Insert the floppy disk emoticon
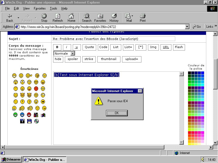This screenshot has width=218, height=163. tap(29, 121)
